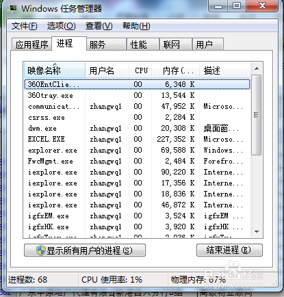This screenshot has width=284, height=297.
Task: Sort by CPU column header
Action: click(x=140, y=70)
